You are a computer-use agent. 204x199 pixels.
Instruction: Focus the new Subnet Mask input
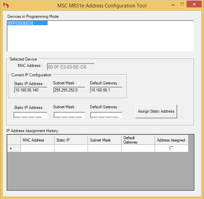tap(69, 115)
